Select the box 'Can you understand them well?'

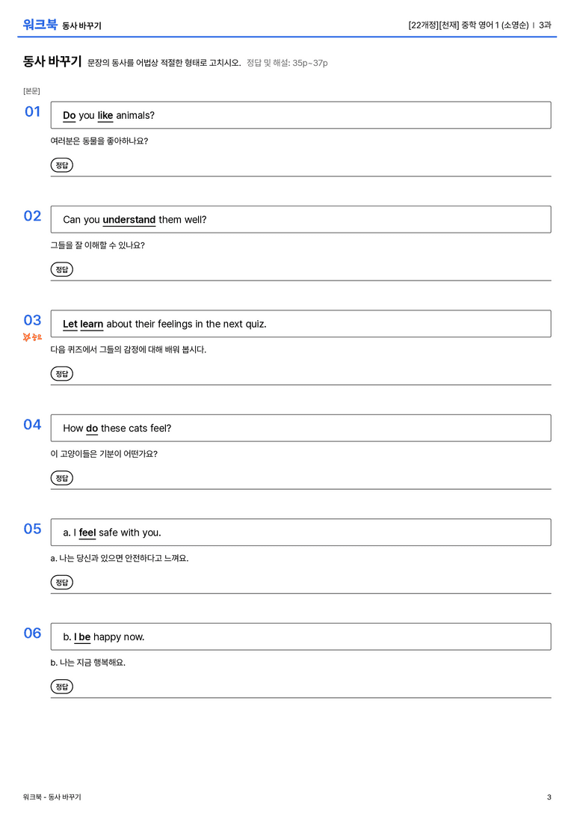(300, 219)
